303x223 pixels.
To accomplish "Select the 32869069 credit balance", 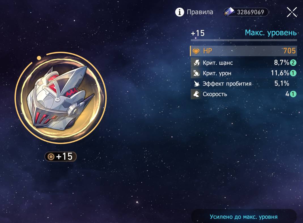I will tap(251, 12).
